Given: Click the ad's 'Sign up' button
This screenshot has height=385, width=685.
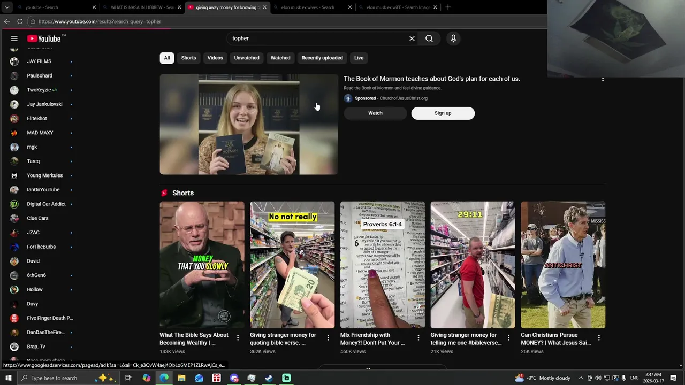Looking at the screenshot, I should 443,113.
